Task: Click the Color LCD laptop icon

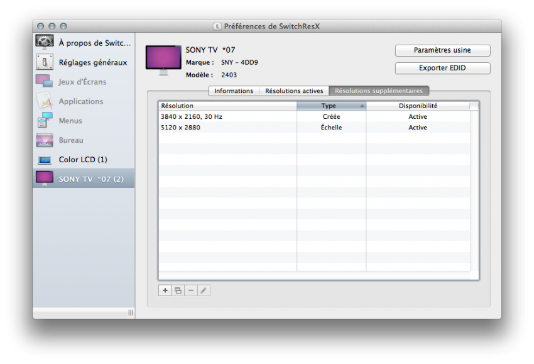Action: pyautogui.click(x=44, y=160)
